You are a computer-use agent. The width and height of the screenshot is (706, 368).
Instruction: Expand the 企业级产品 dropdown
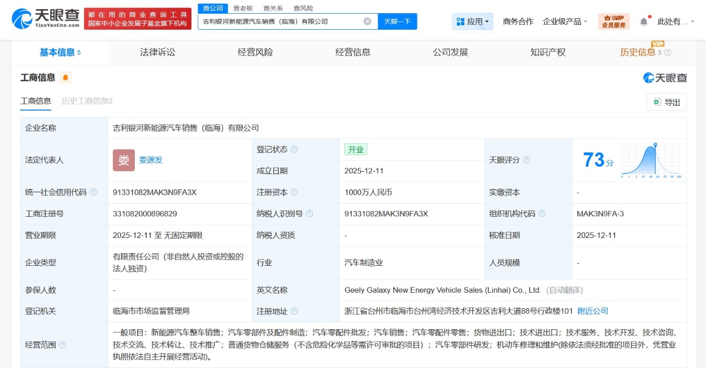coord(564,22)
